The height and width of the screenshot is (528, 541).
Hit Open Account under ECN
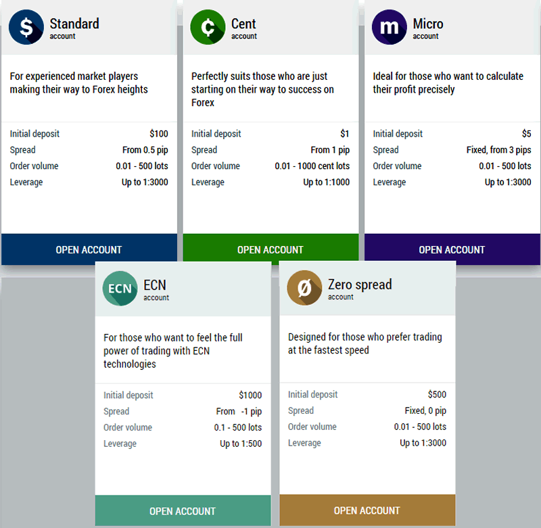click(x=183, y=511)
